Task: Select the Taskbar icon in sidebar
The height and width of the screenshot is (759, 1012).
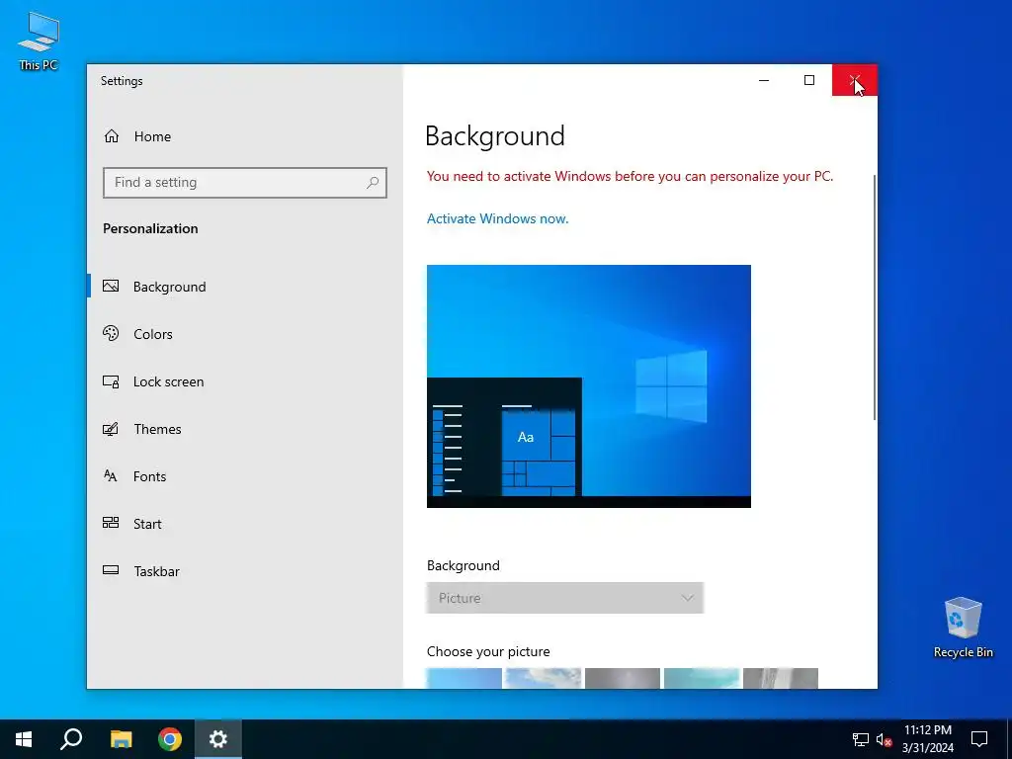Action: pyautogui.click(x=111, y=570)
